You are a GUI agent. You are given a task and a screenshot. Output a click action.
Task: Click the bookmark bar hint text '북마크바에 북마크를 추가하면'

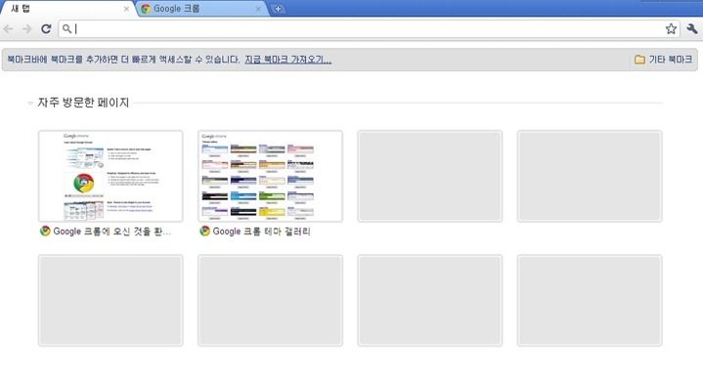63,60
